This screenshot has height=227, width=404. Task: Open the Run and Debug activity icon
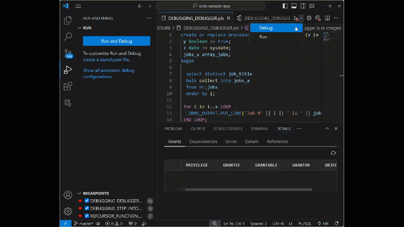68,70
